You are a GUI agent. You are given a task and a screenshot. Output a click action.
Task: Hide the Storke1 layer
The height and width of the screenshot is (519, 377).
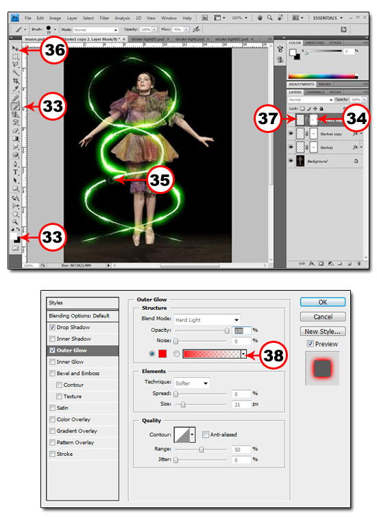pyautogui.click(x=291, y=147)
